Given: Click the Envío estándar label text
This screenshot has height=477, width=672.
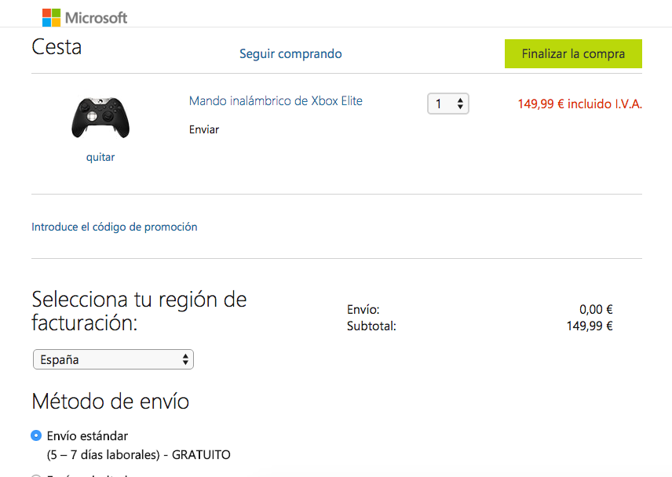Looking at the screenshot, I should (x=87, y=435).
